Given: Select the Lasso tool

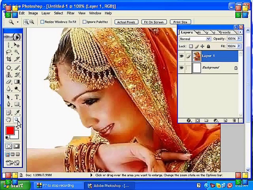Looking at the screenshot, I should click(9, 52).
